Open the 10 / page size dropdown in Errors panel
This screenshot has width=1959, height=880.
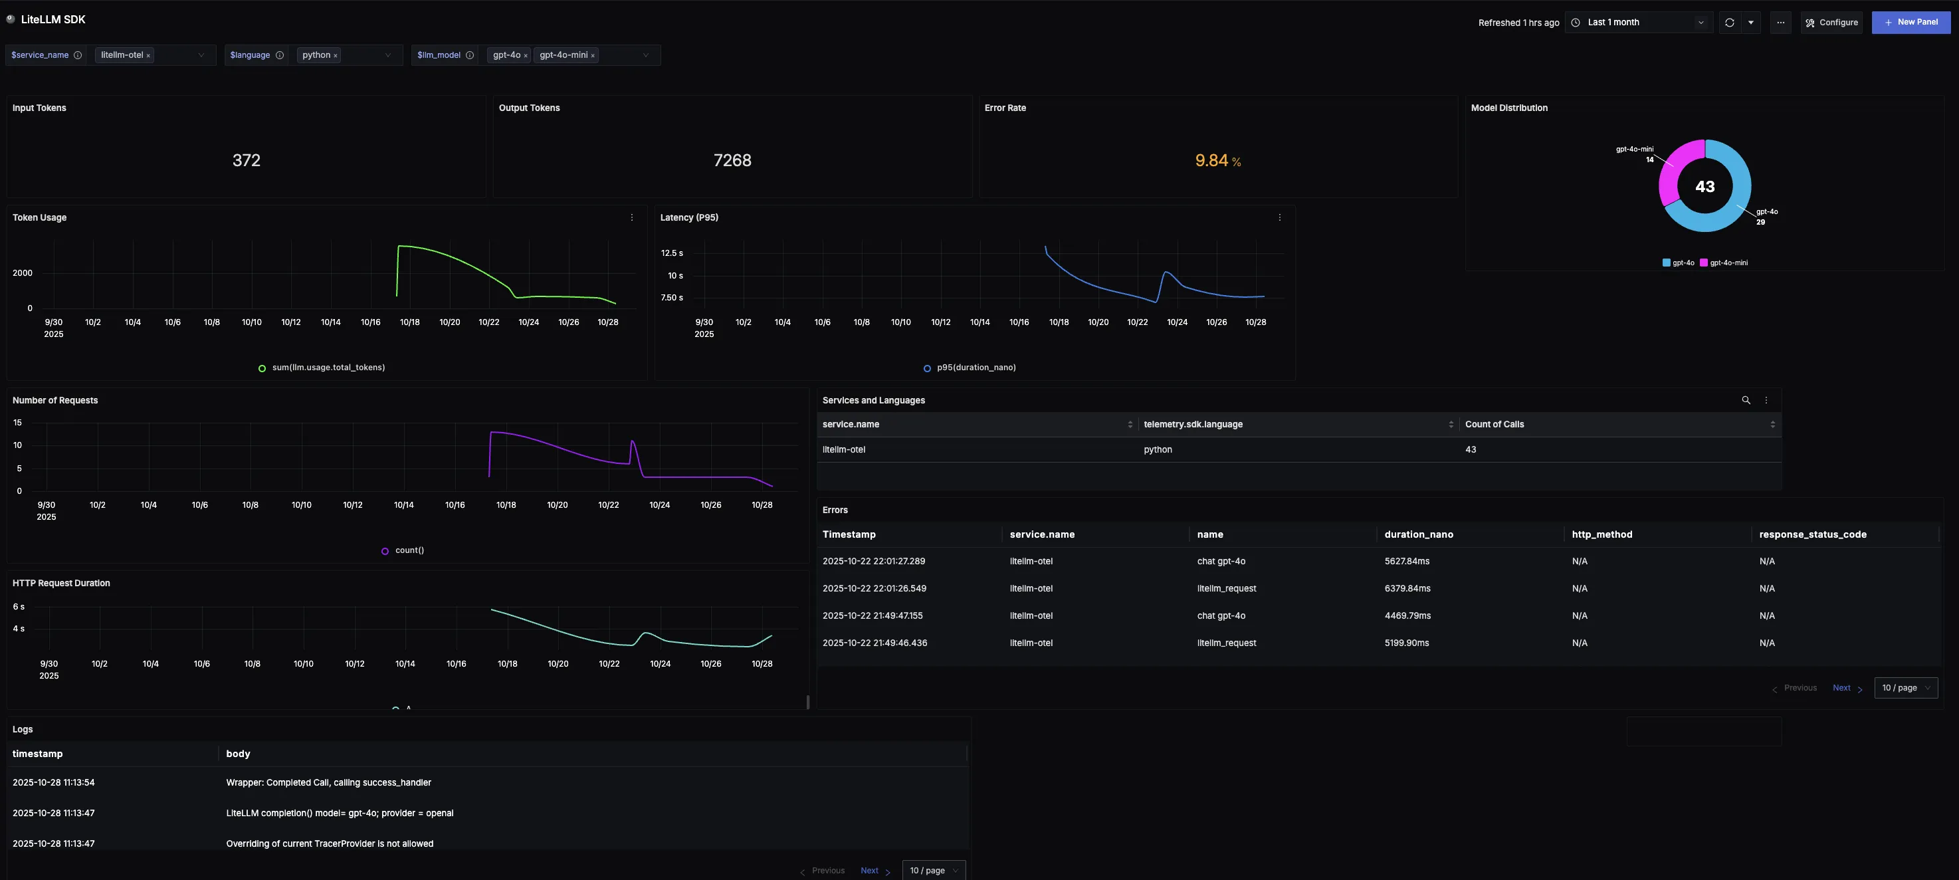click(1906, 687)
